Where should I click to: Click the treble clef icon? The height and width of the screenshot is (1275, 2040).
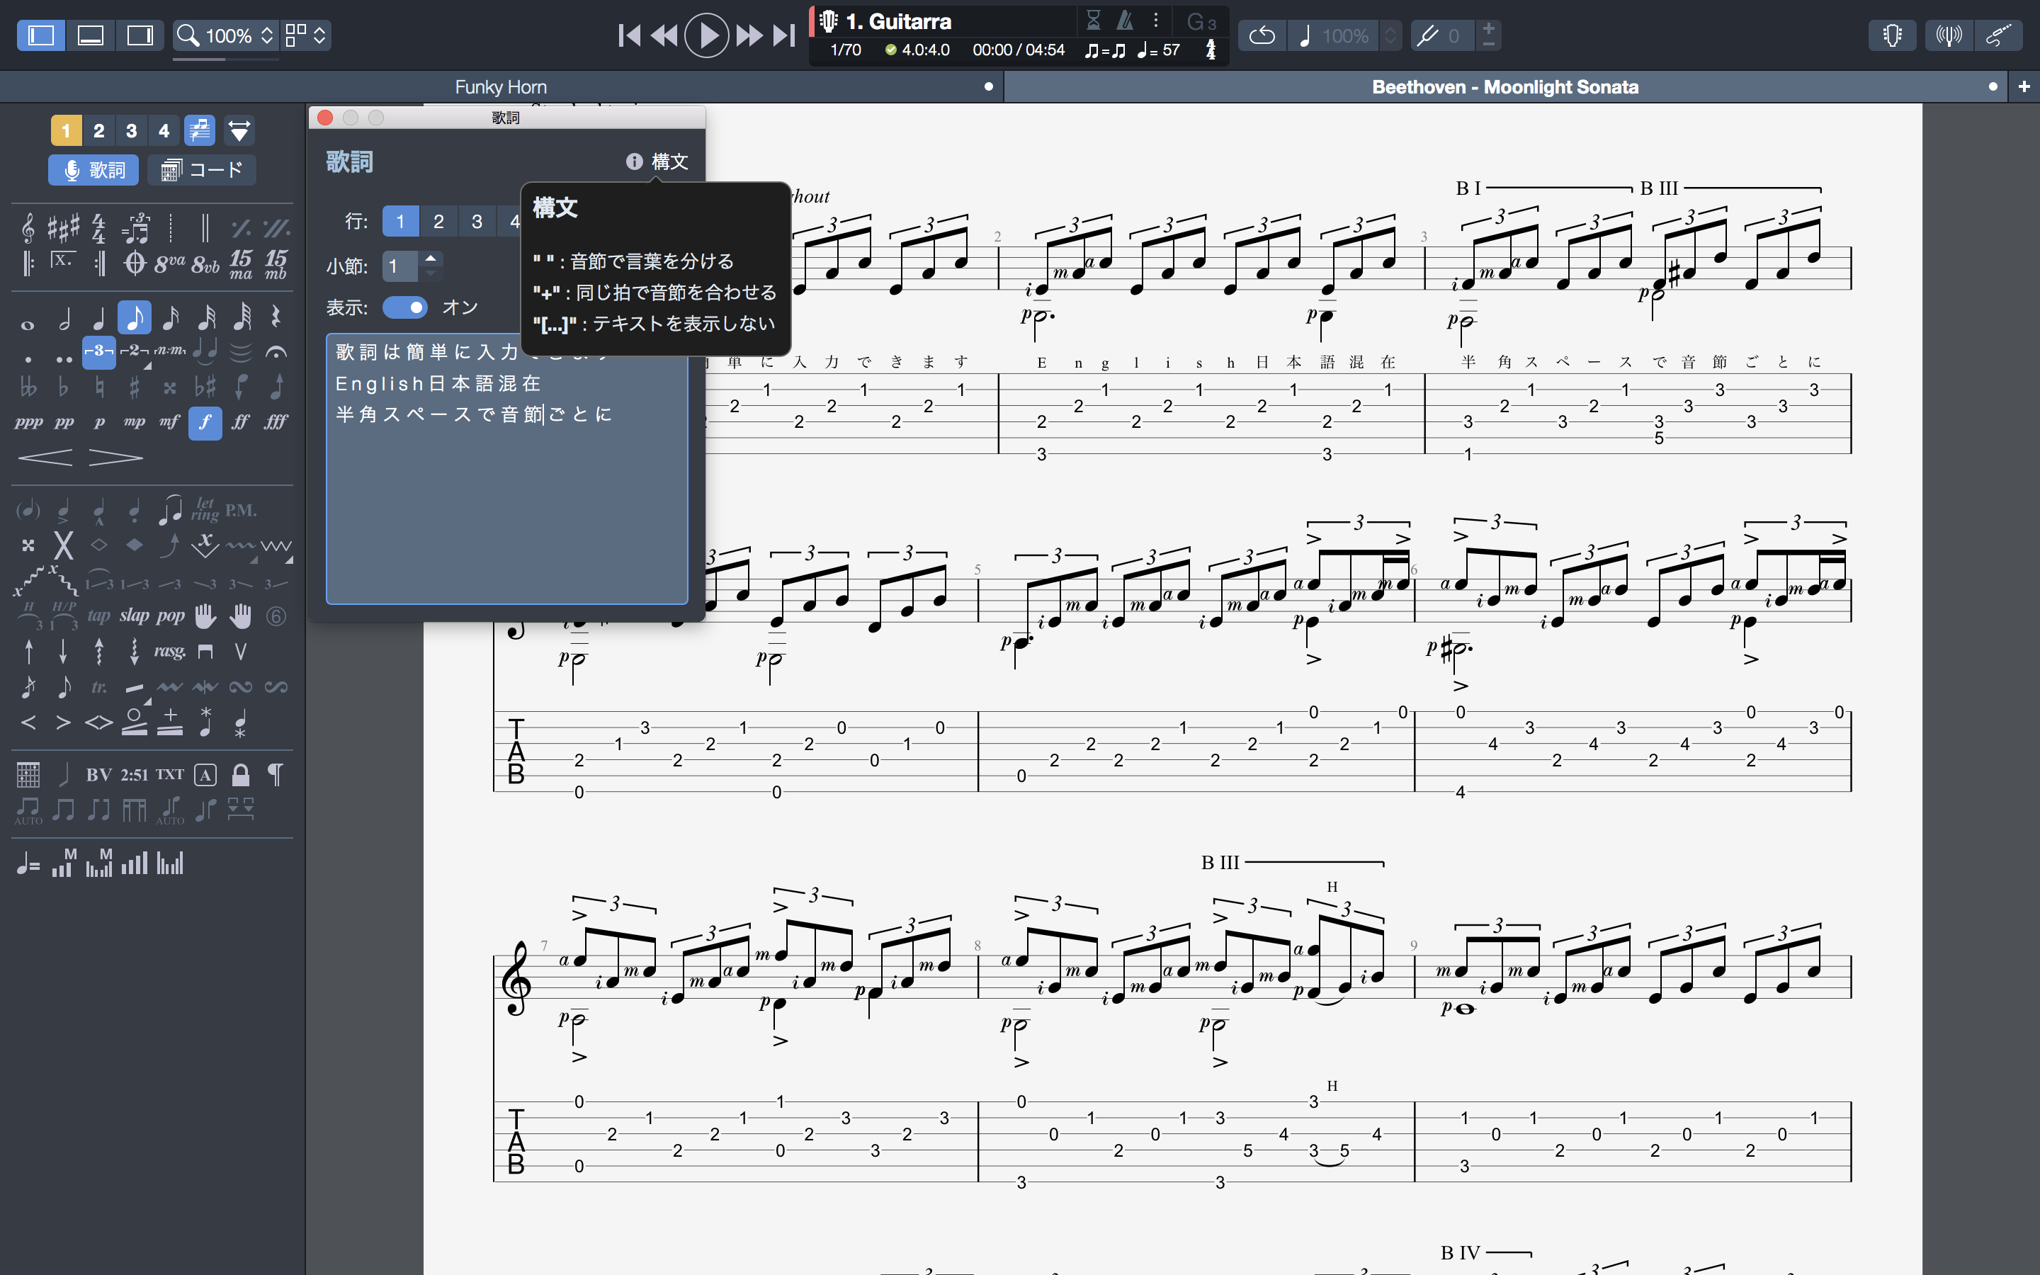click(28, 227)
